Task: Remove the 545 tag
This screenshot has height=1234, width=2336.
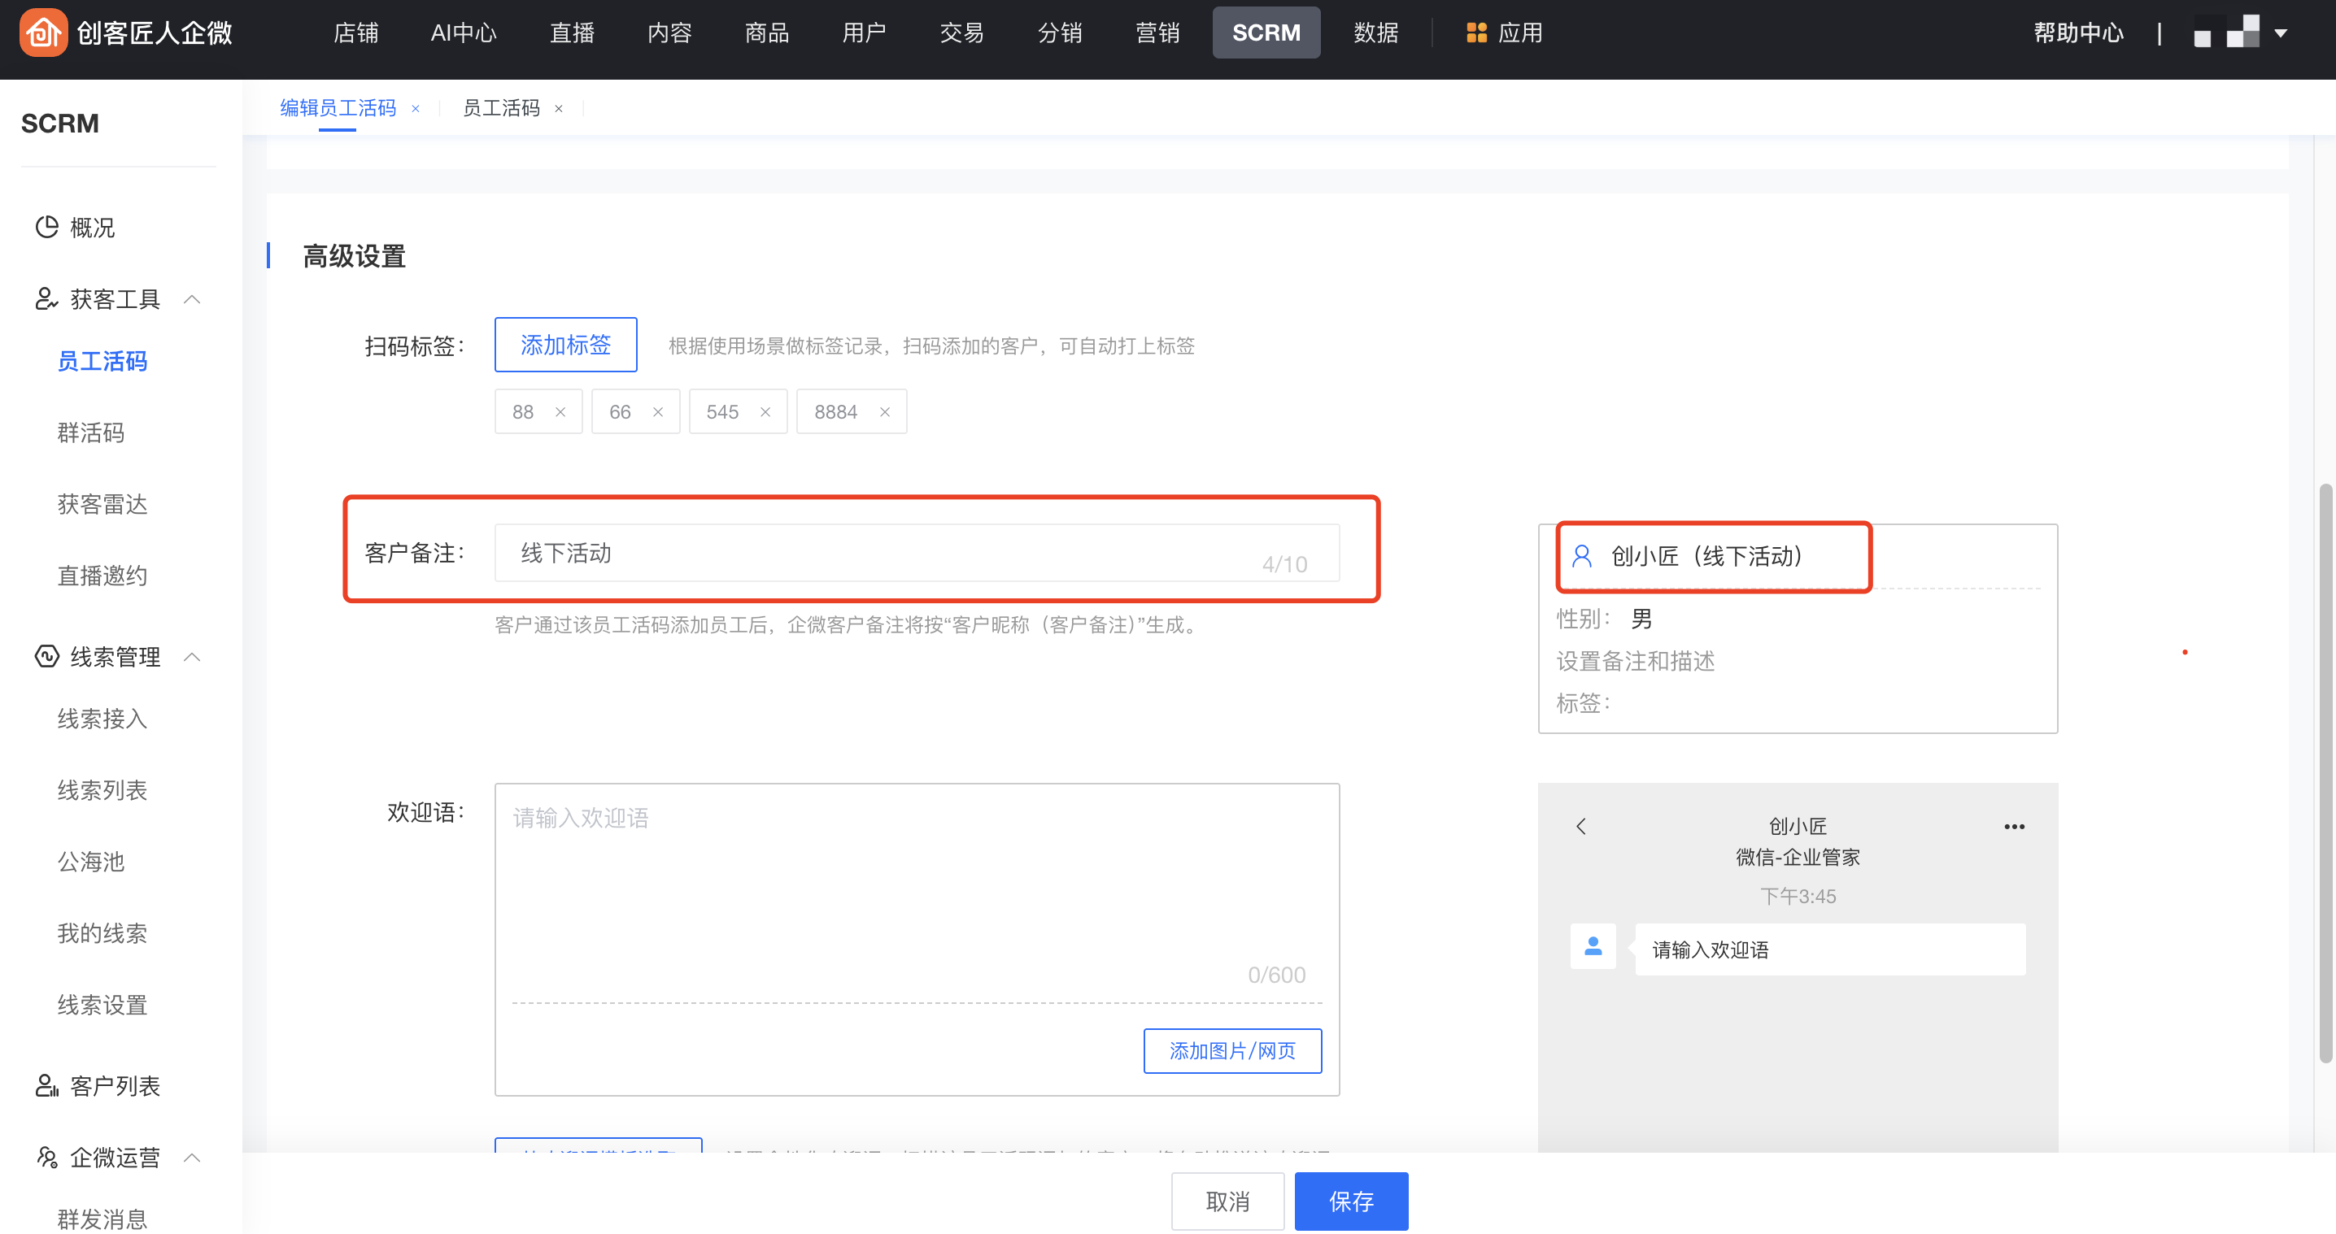Action: (765, 412)
